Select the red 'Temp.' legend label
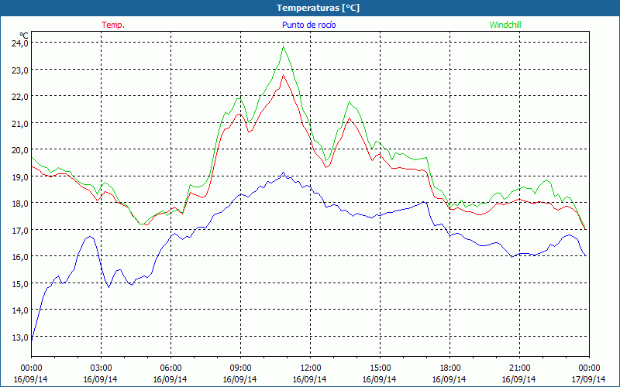 [x=113, y=25]
